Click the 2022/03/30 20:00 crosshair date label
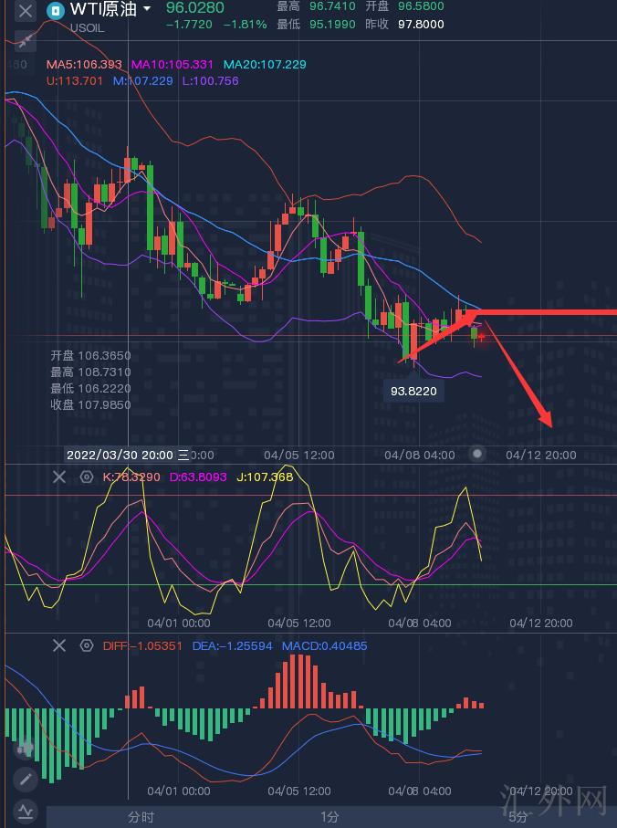Screen dimensions: 617x828 click(x=128, y=455)
